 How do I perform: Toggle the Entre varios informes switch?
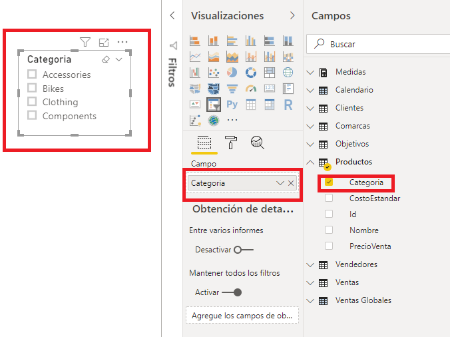244,250
